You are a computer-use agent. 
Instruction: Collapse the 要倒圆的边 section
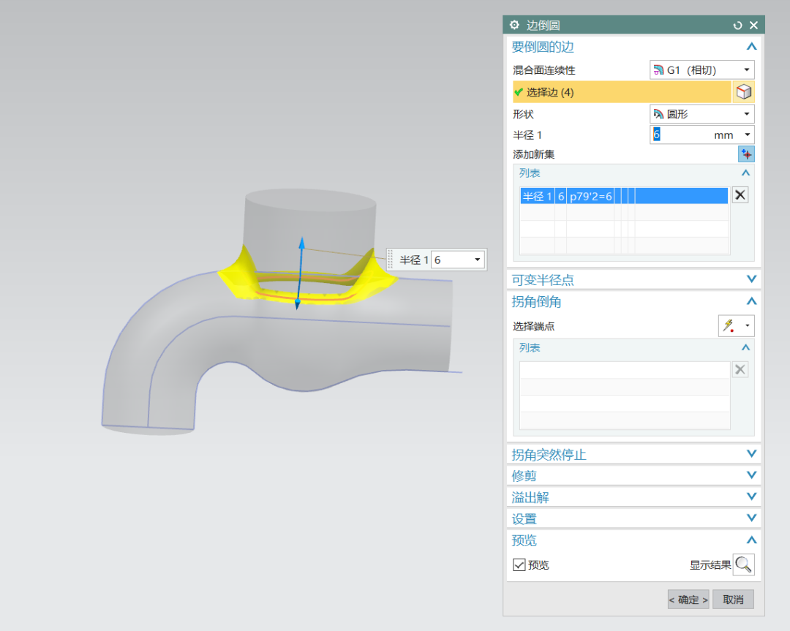click(751, 47)
